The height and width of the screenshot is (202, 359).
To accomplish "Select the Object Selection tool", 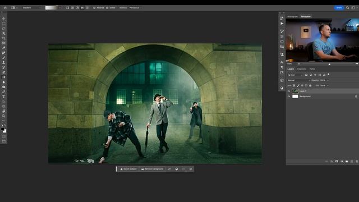I will click(4, 34).
